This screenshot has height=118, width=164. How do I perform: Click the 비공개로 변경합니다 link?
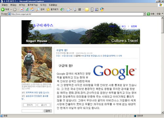coord(92,56)
